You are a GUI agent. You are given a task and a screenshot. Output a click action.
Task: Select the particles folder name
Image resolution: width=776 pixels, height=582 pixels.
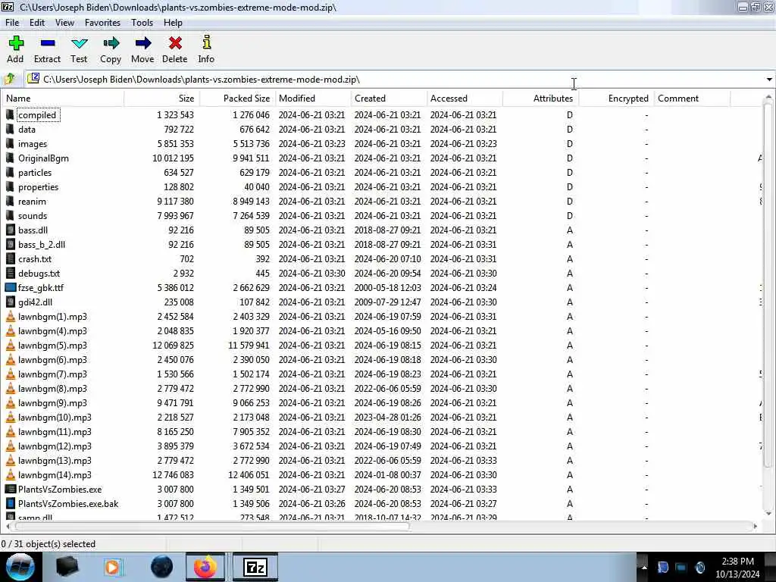(35, 173)
